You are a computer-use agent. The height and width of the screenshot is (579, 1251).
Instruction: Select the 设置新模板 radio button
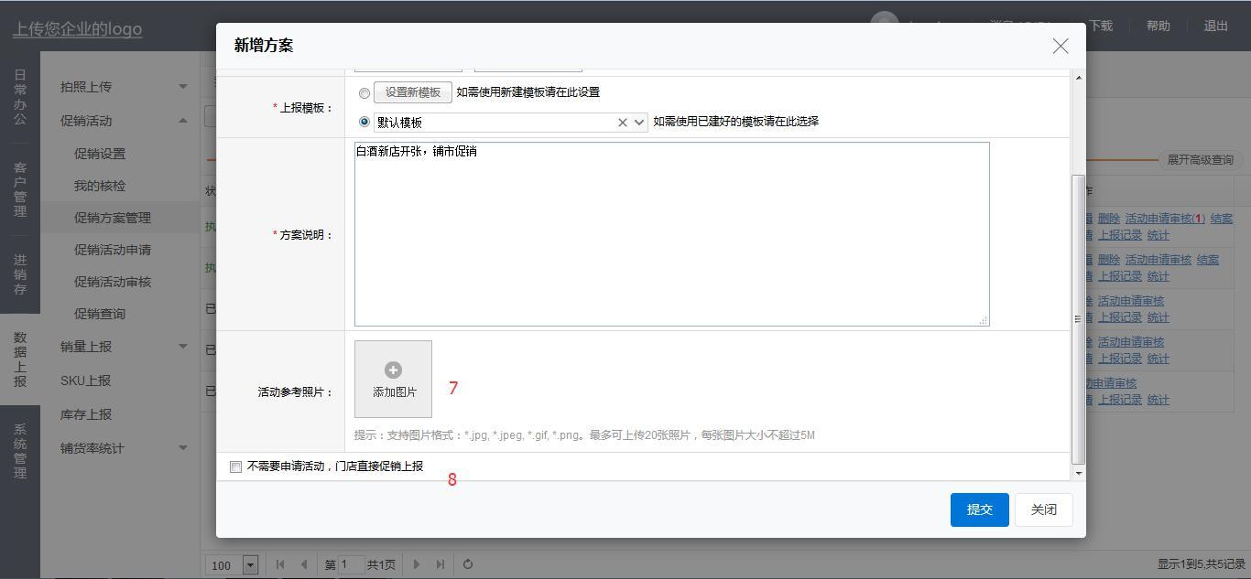click(x=364, y=93)
